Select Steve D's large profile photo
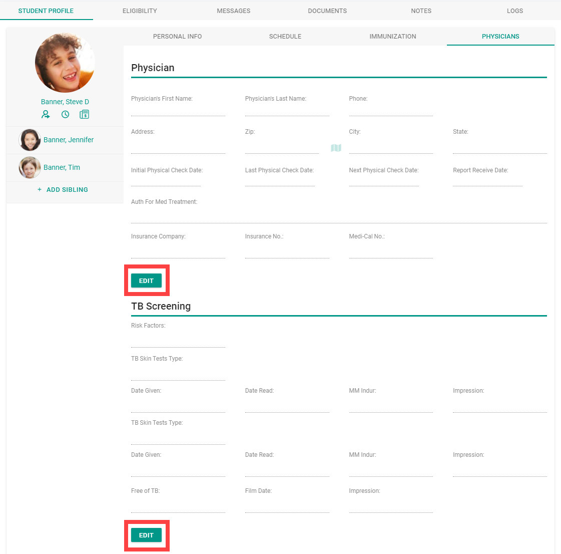 (x=65, y=63)
